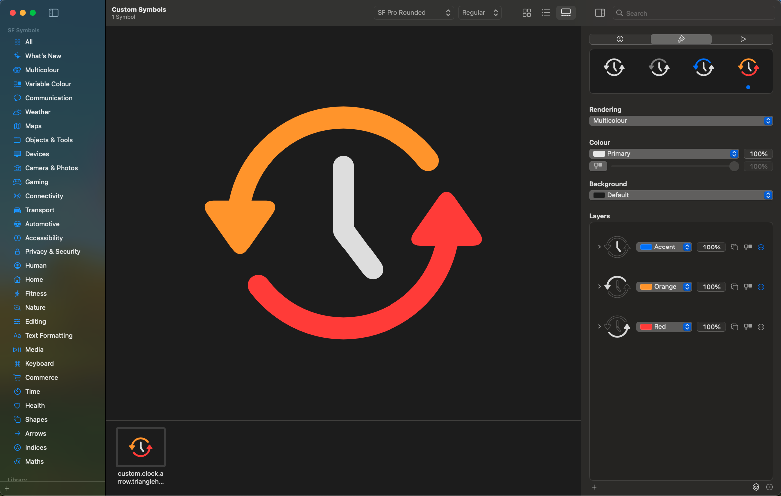The width and height of the screenshot is (781, 496).
Task: Click the Search field
Action: [x=694, y=13]
